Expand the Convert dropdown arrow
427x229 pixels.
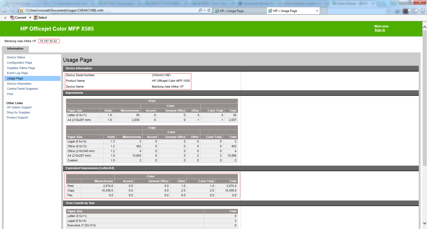[x=30, y=18]
